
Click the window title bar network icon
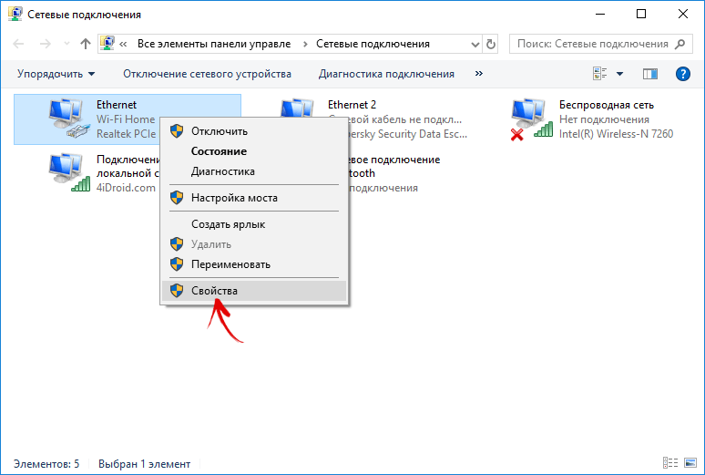tap(15, 14)
